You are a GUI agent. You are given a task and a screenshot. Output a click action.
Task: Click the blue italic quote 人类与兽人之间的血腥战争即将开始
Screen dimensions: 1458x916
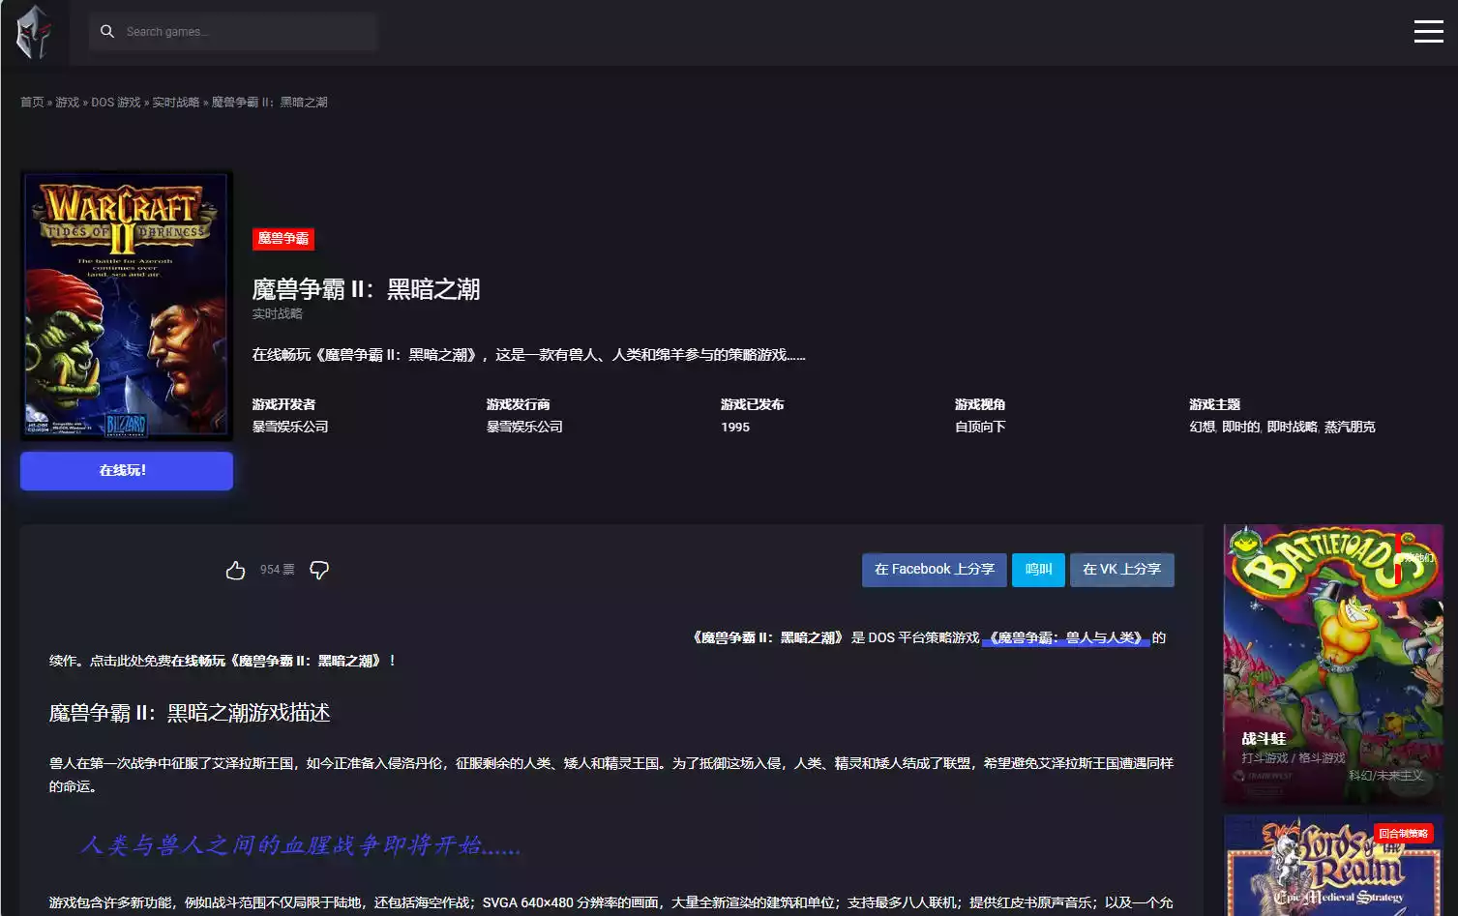coord(301,845)
